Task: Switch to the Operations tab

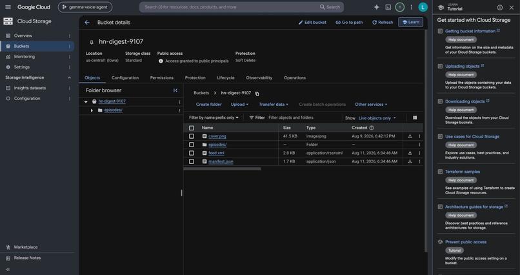Action: click(295, 77)
